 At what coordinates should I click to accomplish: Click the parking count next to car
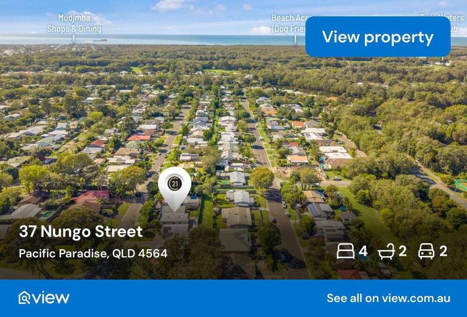click(x=443, y=251)
